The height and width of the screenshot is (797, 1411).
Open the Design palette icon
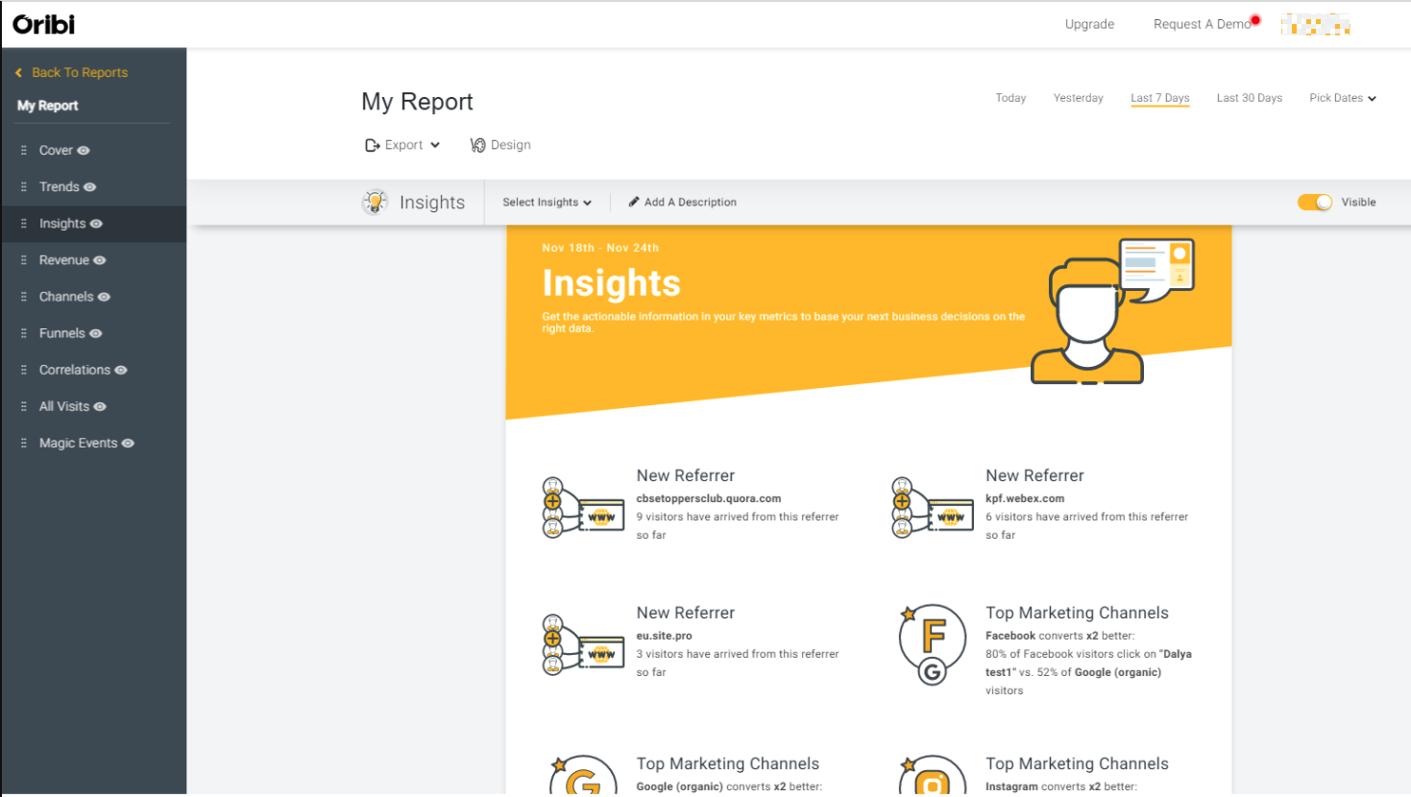[477, 145]
